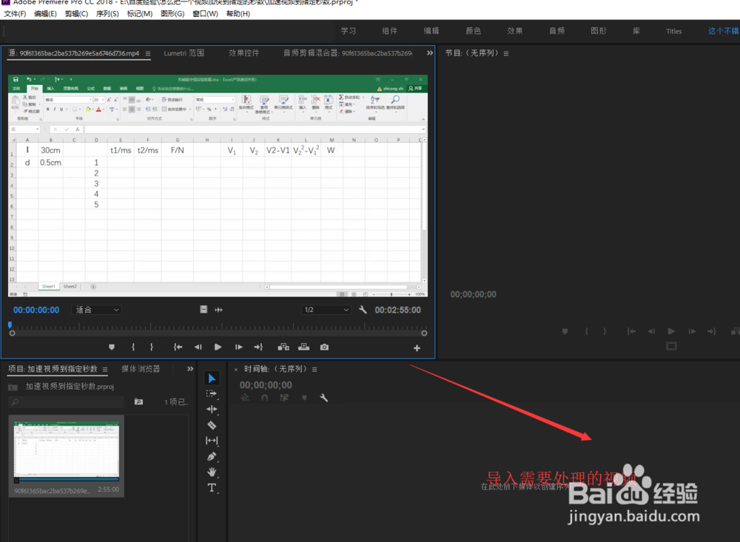Switch to 音频剪辑混合器 tab
The height and width of the screenshot is (542, 740).
coord(348,53)
